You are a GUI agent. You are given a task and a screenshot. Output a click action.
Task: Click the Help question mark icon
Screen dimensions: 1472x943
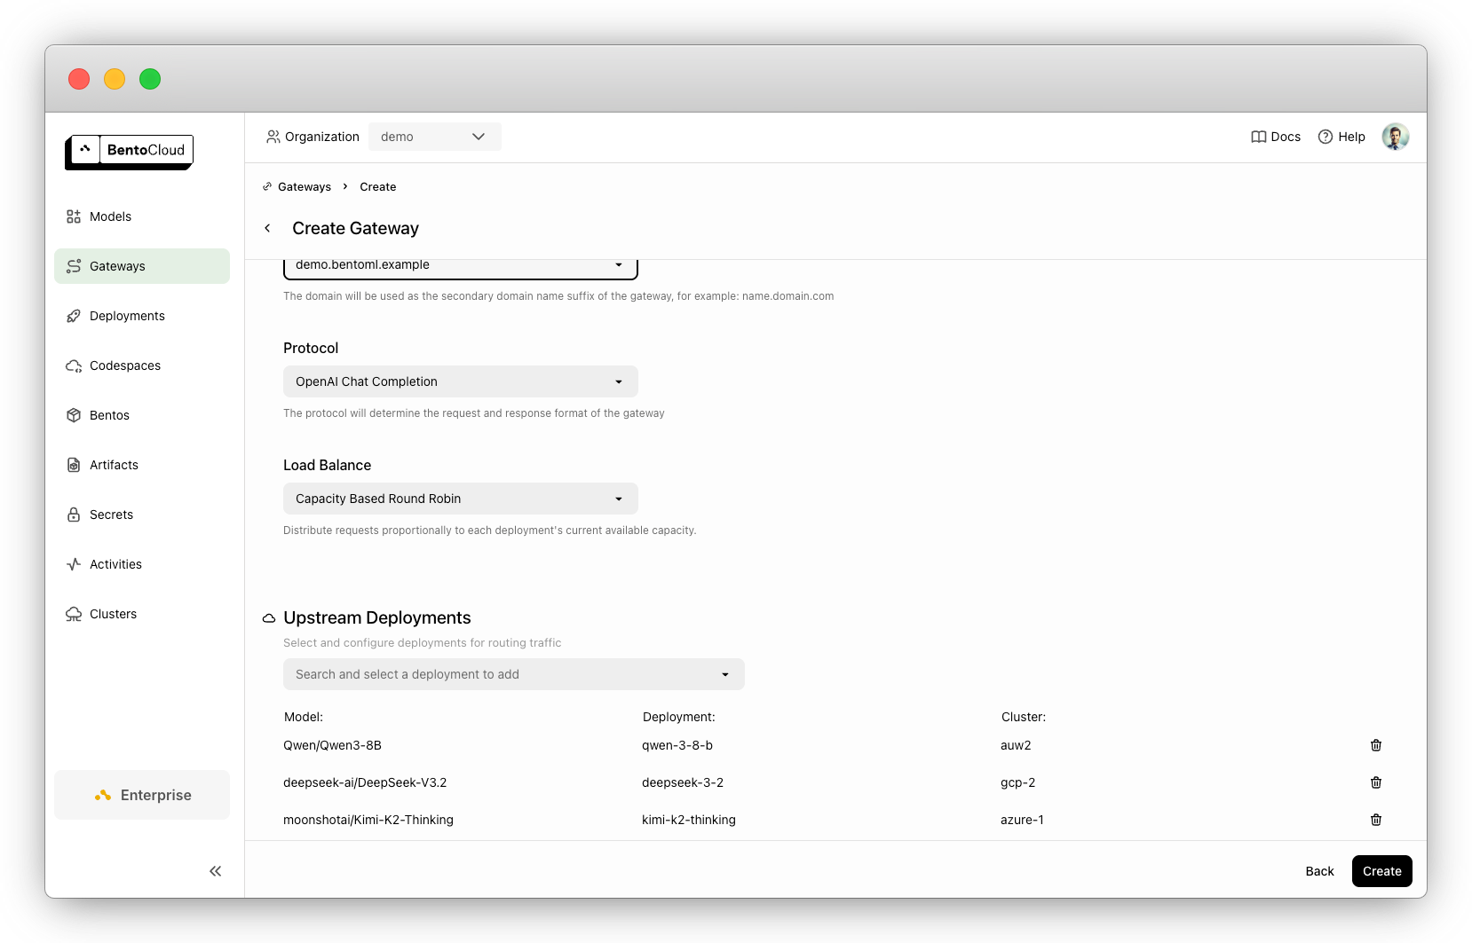(x=1326, y=137)
